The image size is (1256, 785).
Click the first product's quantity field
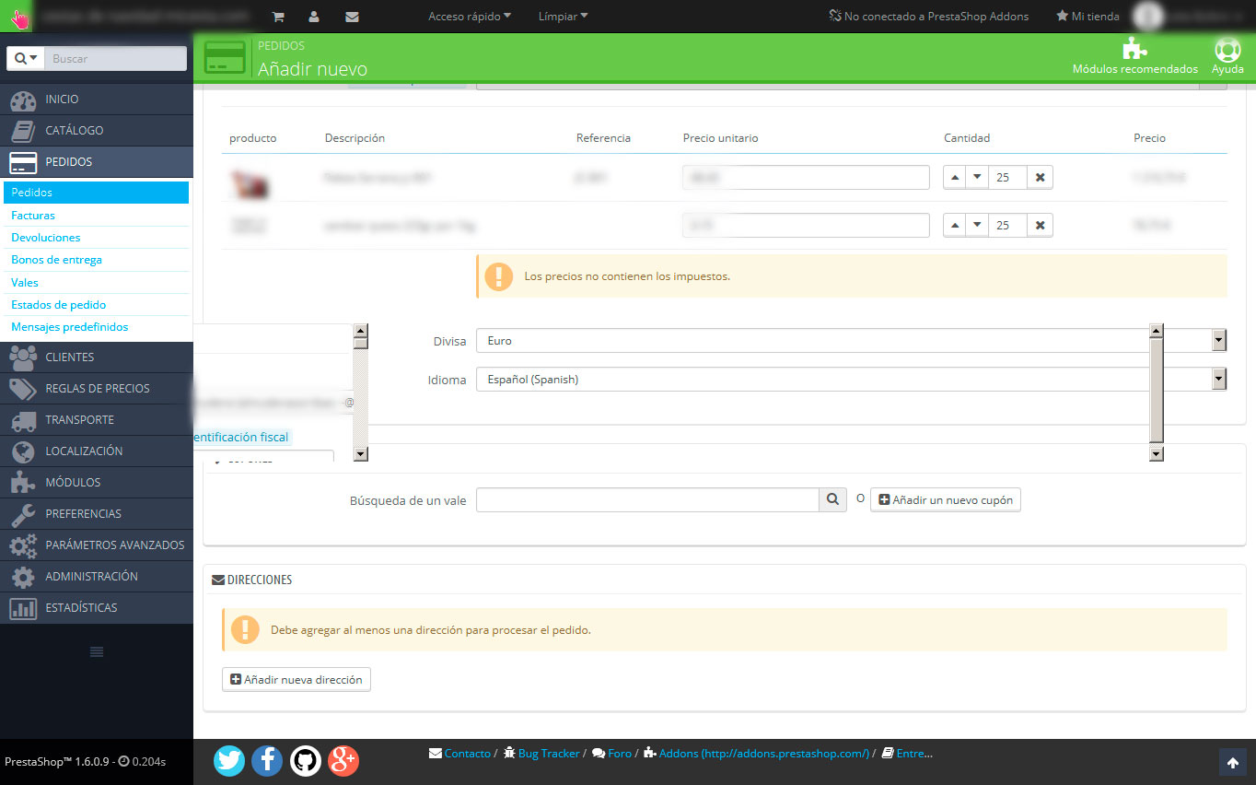click(x=1007, y=178)
